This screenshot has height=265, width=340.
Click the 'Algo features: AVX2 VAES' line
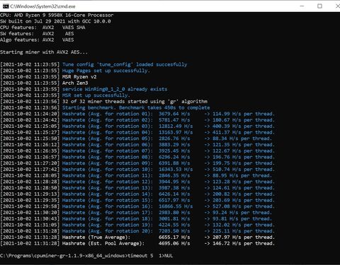coord(37,40)
